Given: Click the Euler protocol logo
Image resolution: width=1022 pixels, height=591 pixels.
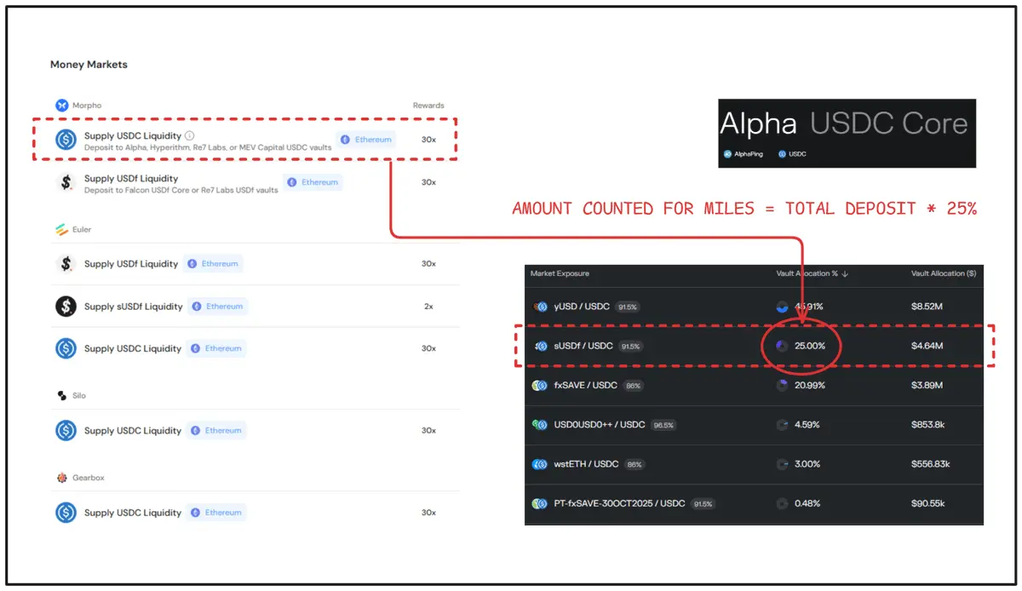Looking at the screenshot, I should (x=61, y=230).
